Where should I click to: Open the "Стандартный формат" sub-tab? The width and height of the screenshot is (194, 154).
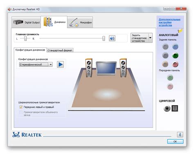pyautogui.click(x=60, y=50)
